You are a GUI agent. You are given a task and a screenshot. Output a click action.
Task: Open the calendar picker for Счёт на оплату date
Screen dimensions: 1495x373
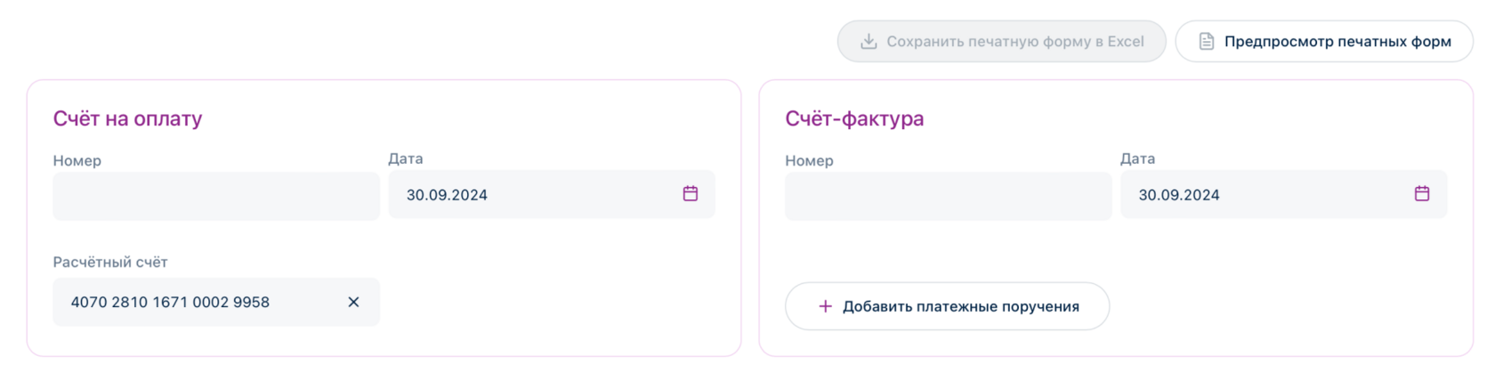690,194
